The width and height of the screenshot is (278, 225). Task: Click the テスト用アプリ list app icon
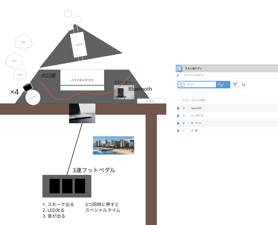click(179, 69)
